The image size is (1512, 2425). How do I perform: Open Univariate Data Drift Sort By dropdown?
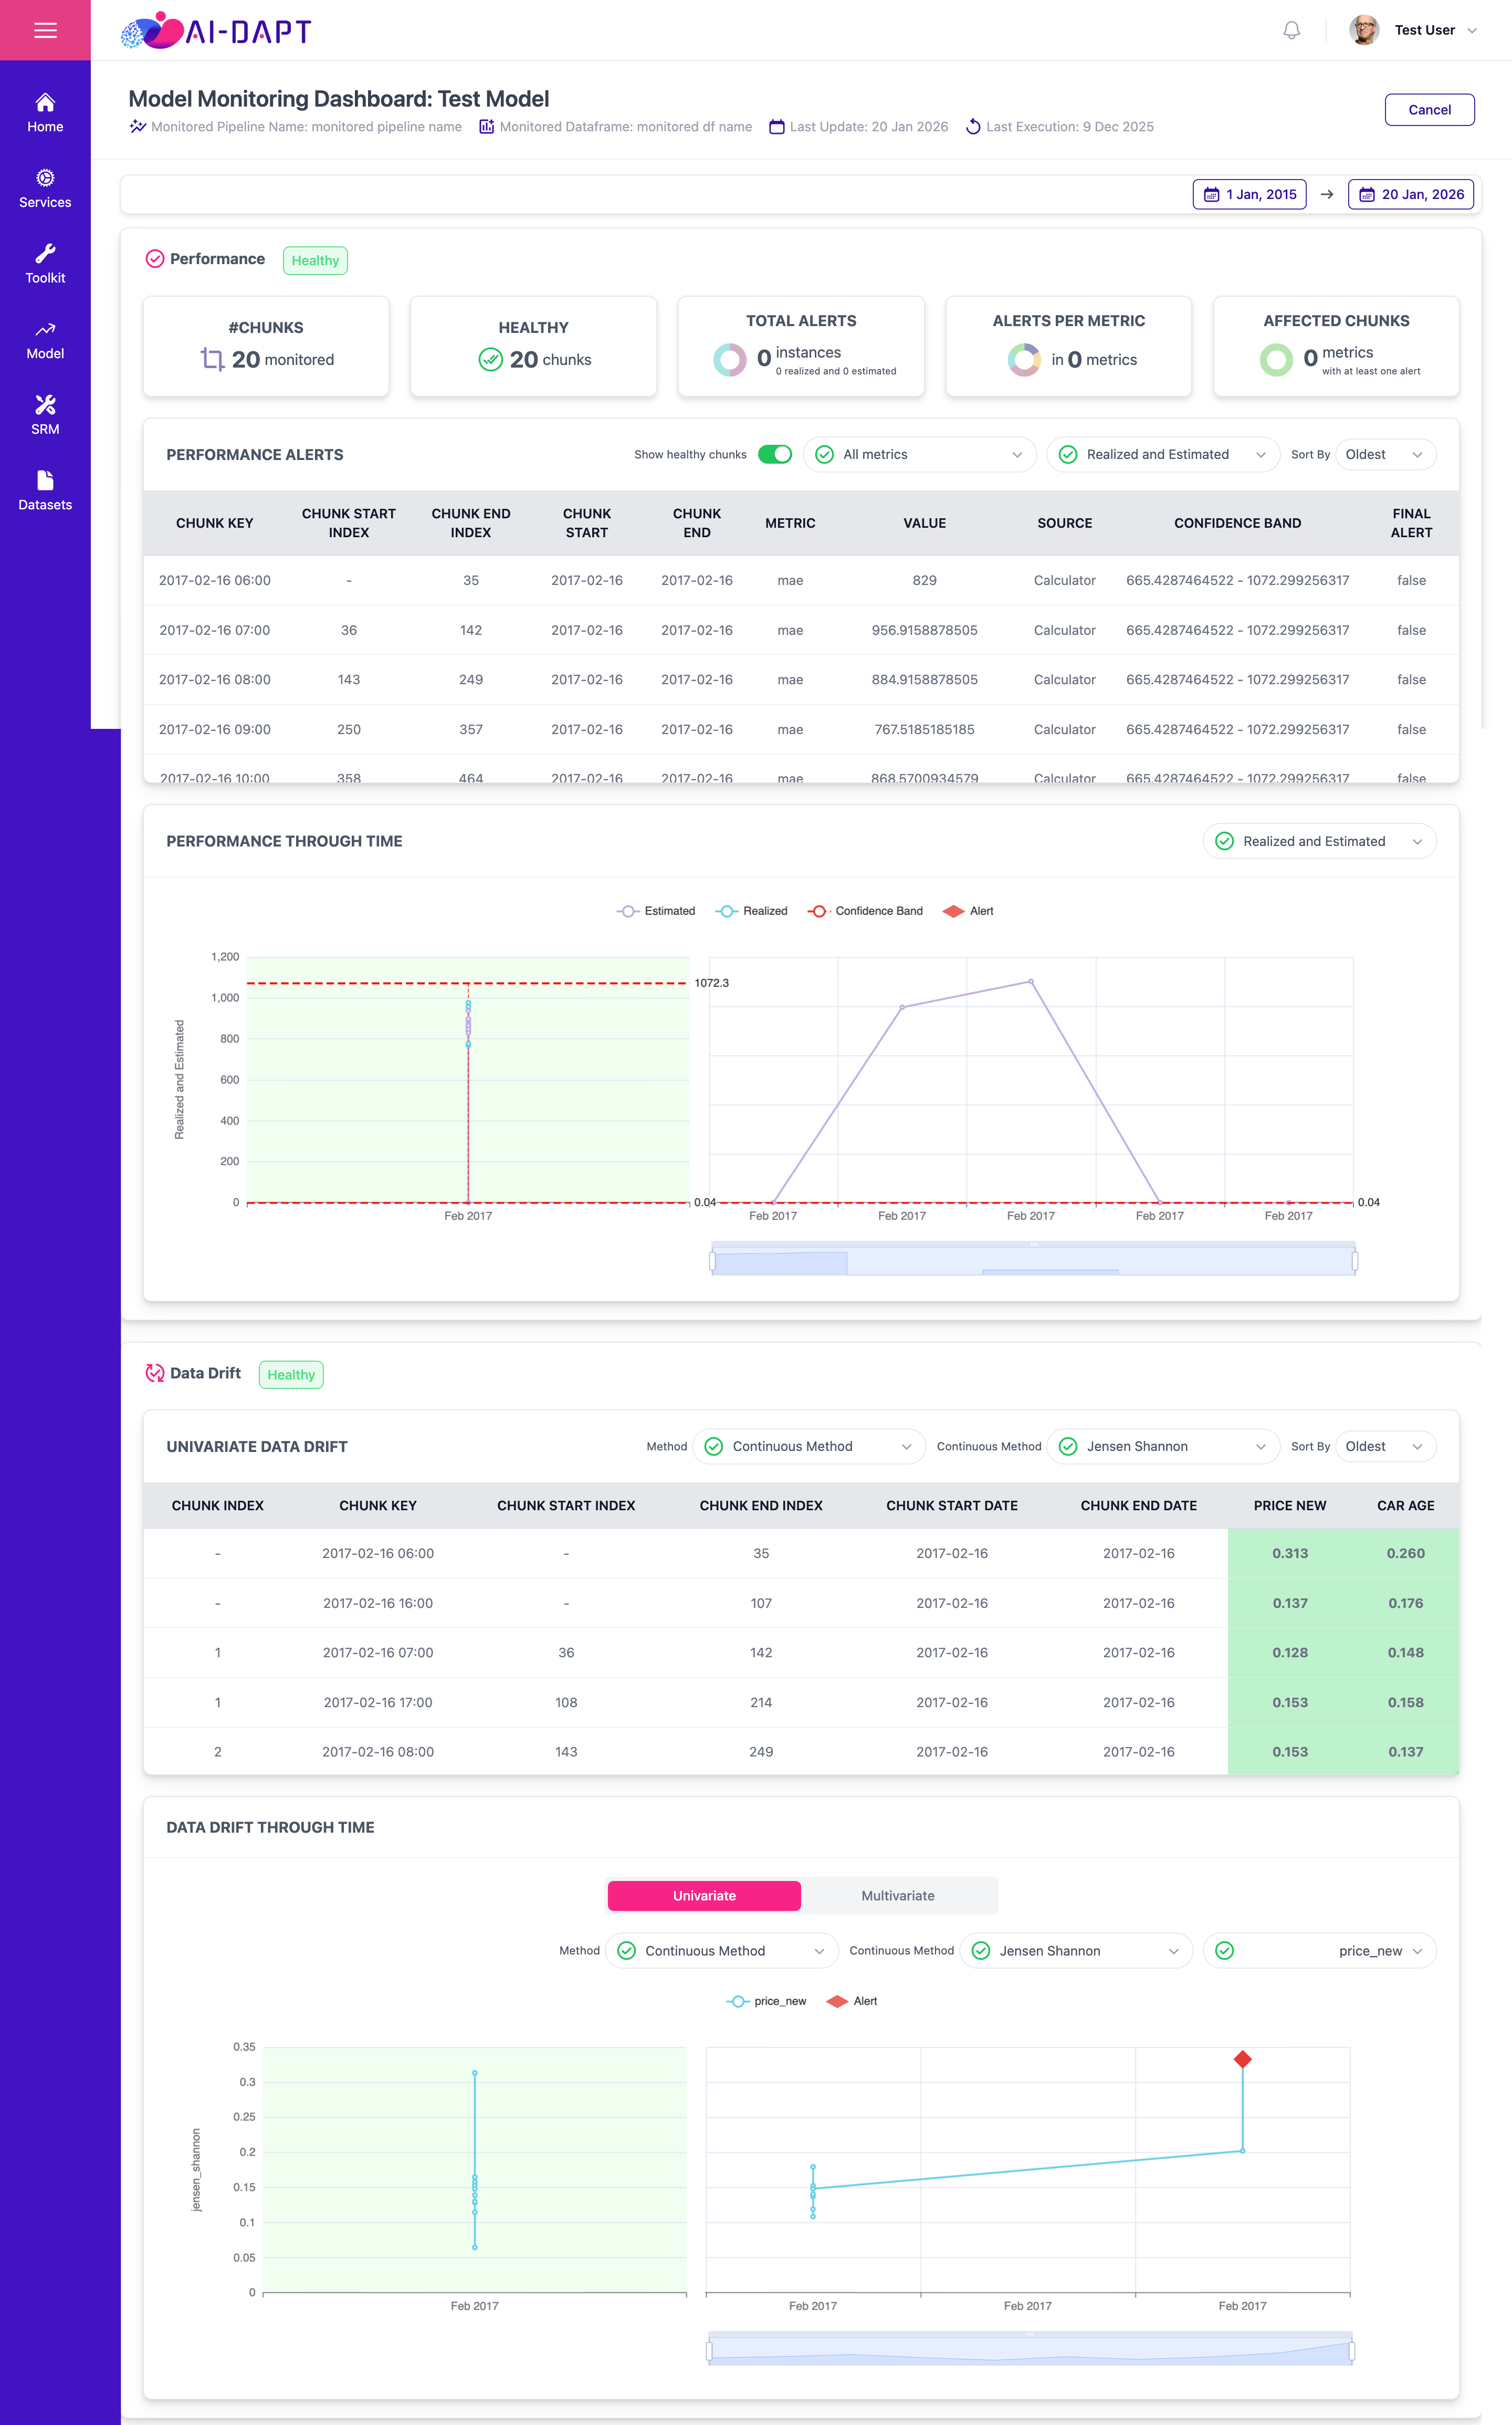(1386, 1446)
